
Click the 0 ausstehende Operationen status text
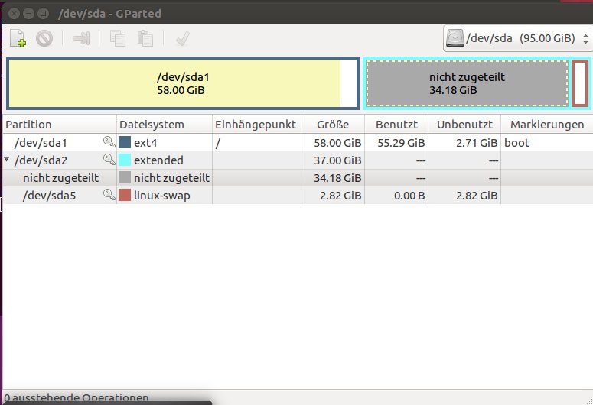pyautogui.click(x=77, y=398)
